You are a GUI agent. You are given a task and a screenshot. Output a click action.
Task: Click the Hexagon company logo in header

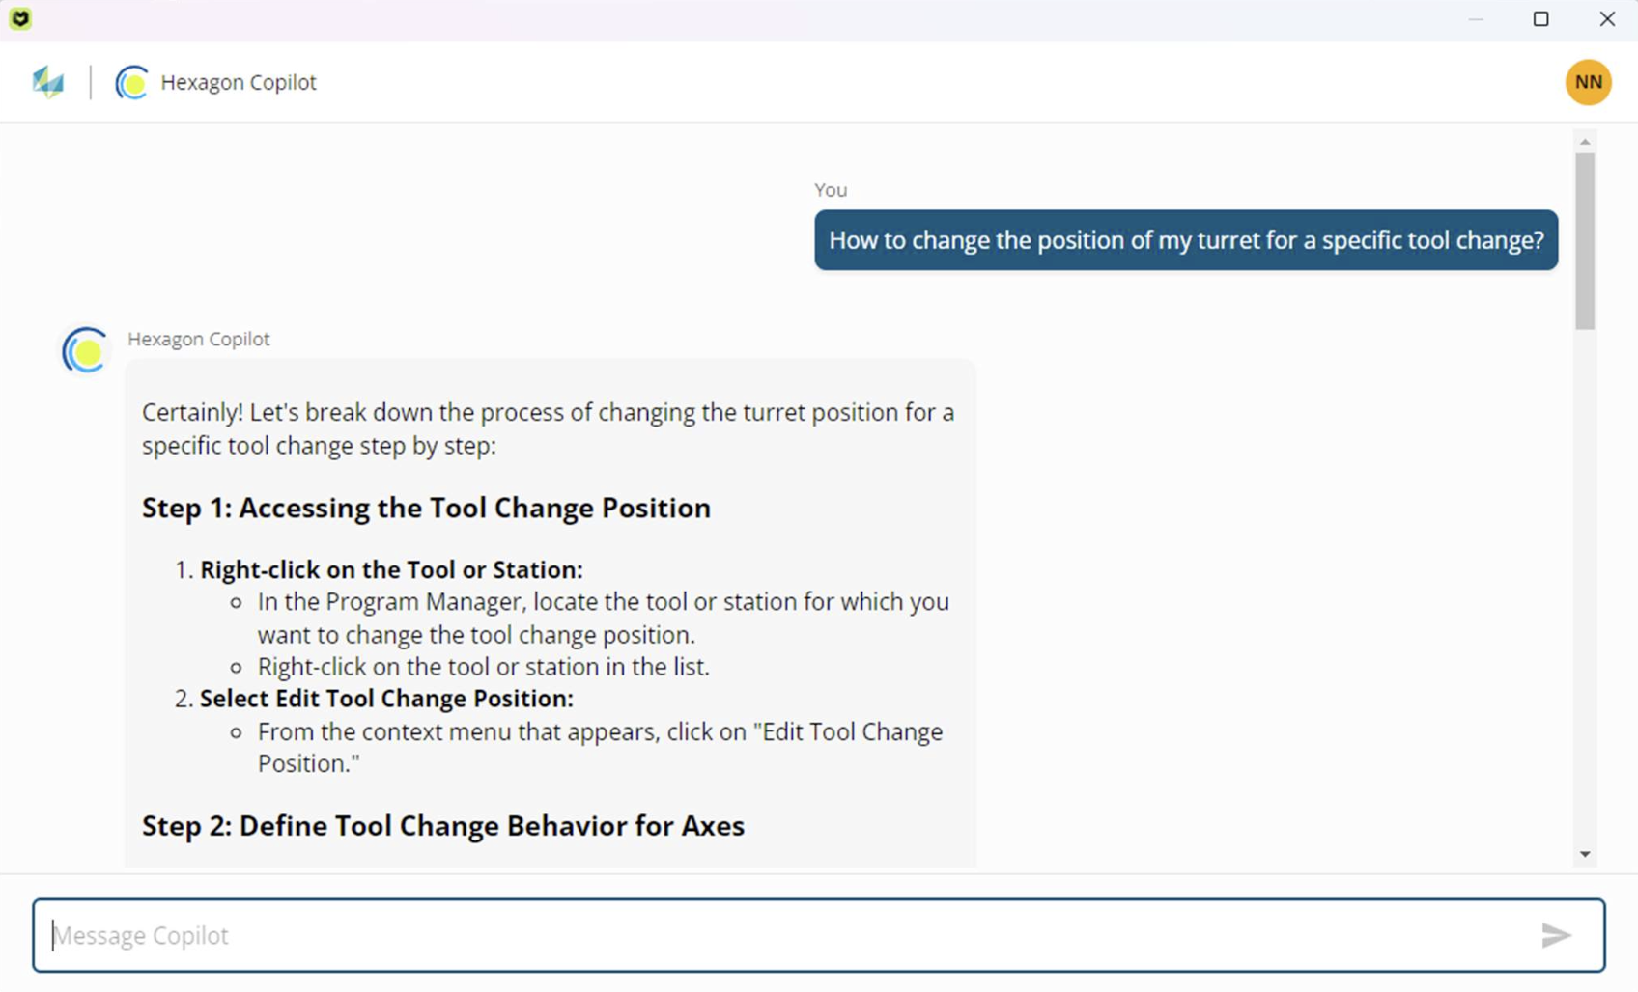click(x=47, y=82)
